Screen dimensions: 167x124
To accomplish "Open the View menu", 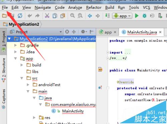I will [x=27, y=7].
